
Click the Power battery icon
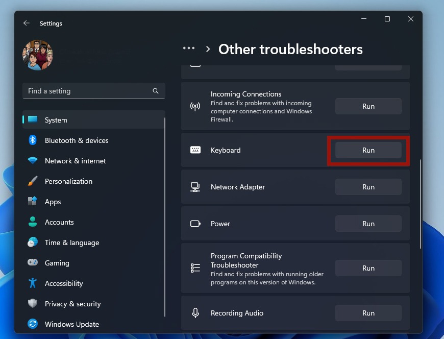[x=195, y=224]
